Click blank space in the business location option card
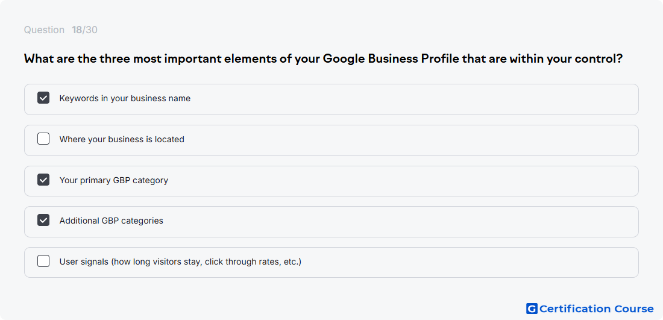663x320 pixels. point(415,140)
